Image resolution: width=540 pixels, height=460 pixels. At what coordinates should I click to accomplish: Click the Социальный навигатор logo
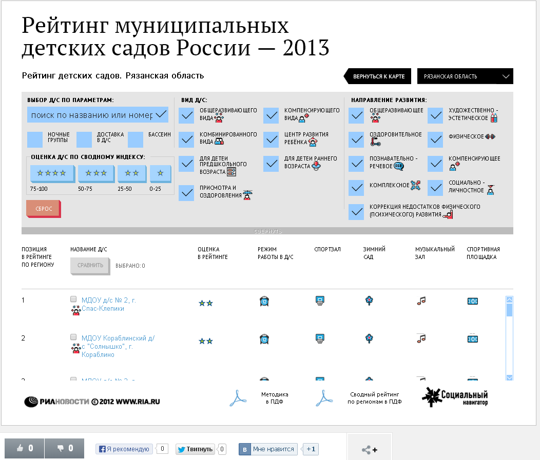pyautogui.click(x=455, y=397)
